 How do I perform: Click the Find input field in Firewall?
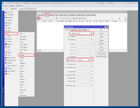pyautogui.click(x=114, y=18)
